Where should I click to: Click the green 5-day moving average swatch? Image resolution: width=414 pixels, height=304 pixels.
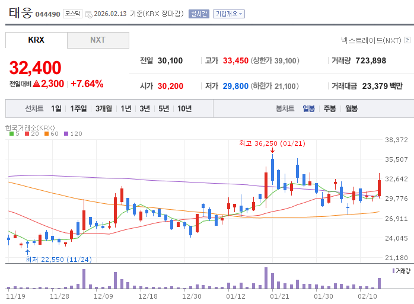coord(11,134)
